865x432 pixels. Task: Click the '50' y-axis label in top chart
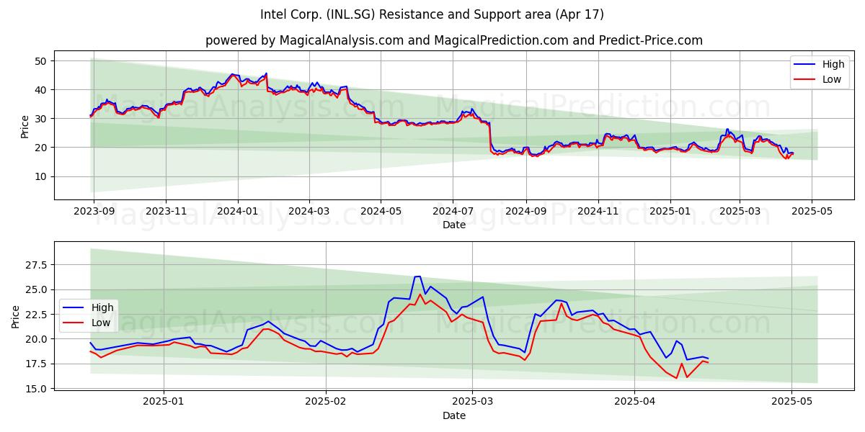click(42, 61)
